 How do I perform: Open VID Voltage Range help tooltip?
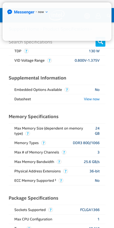pos(49,60)
